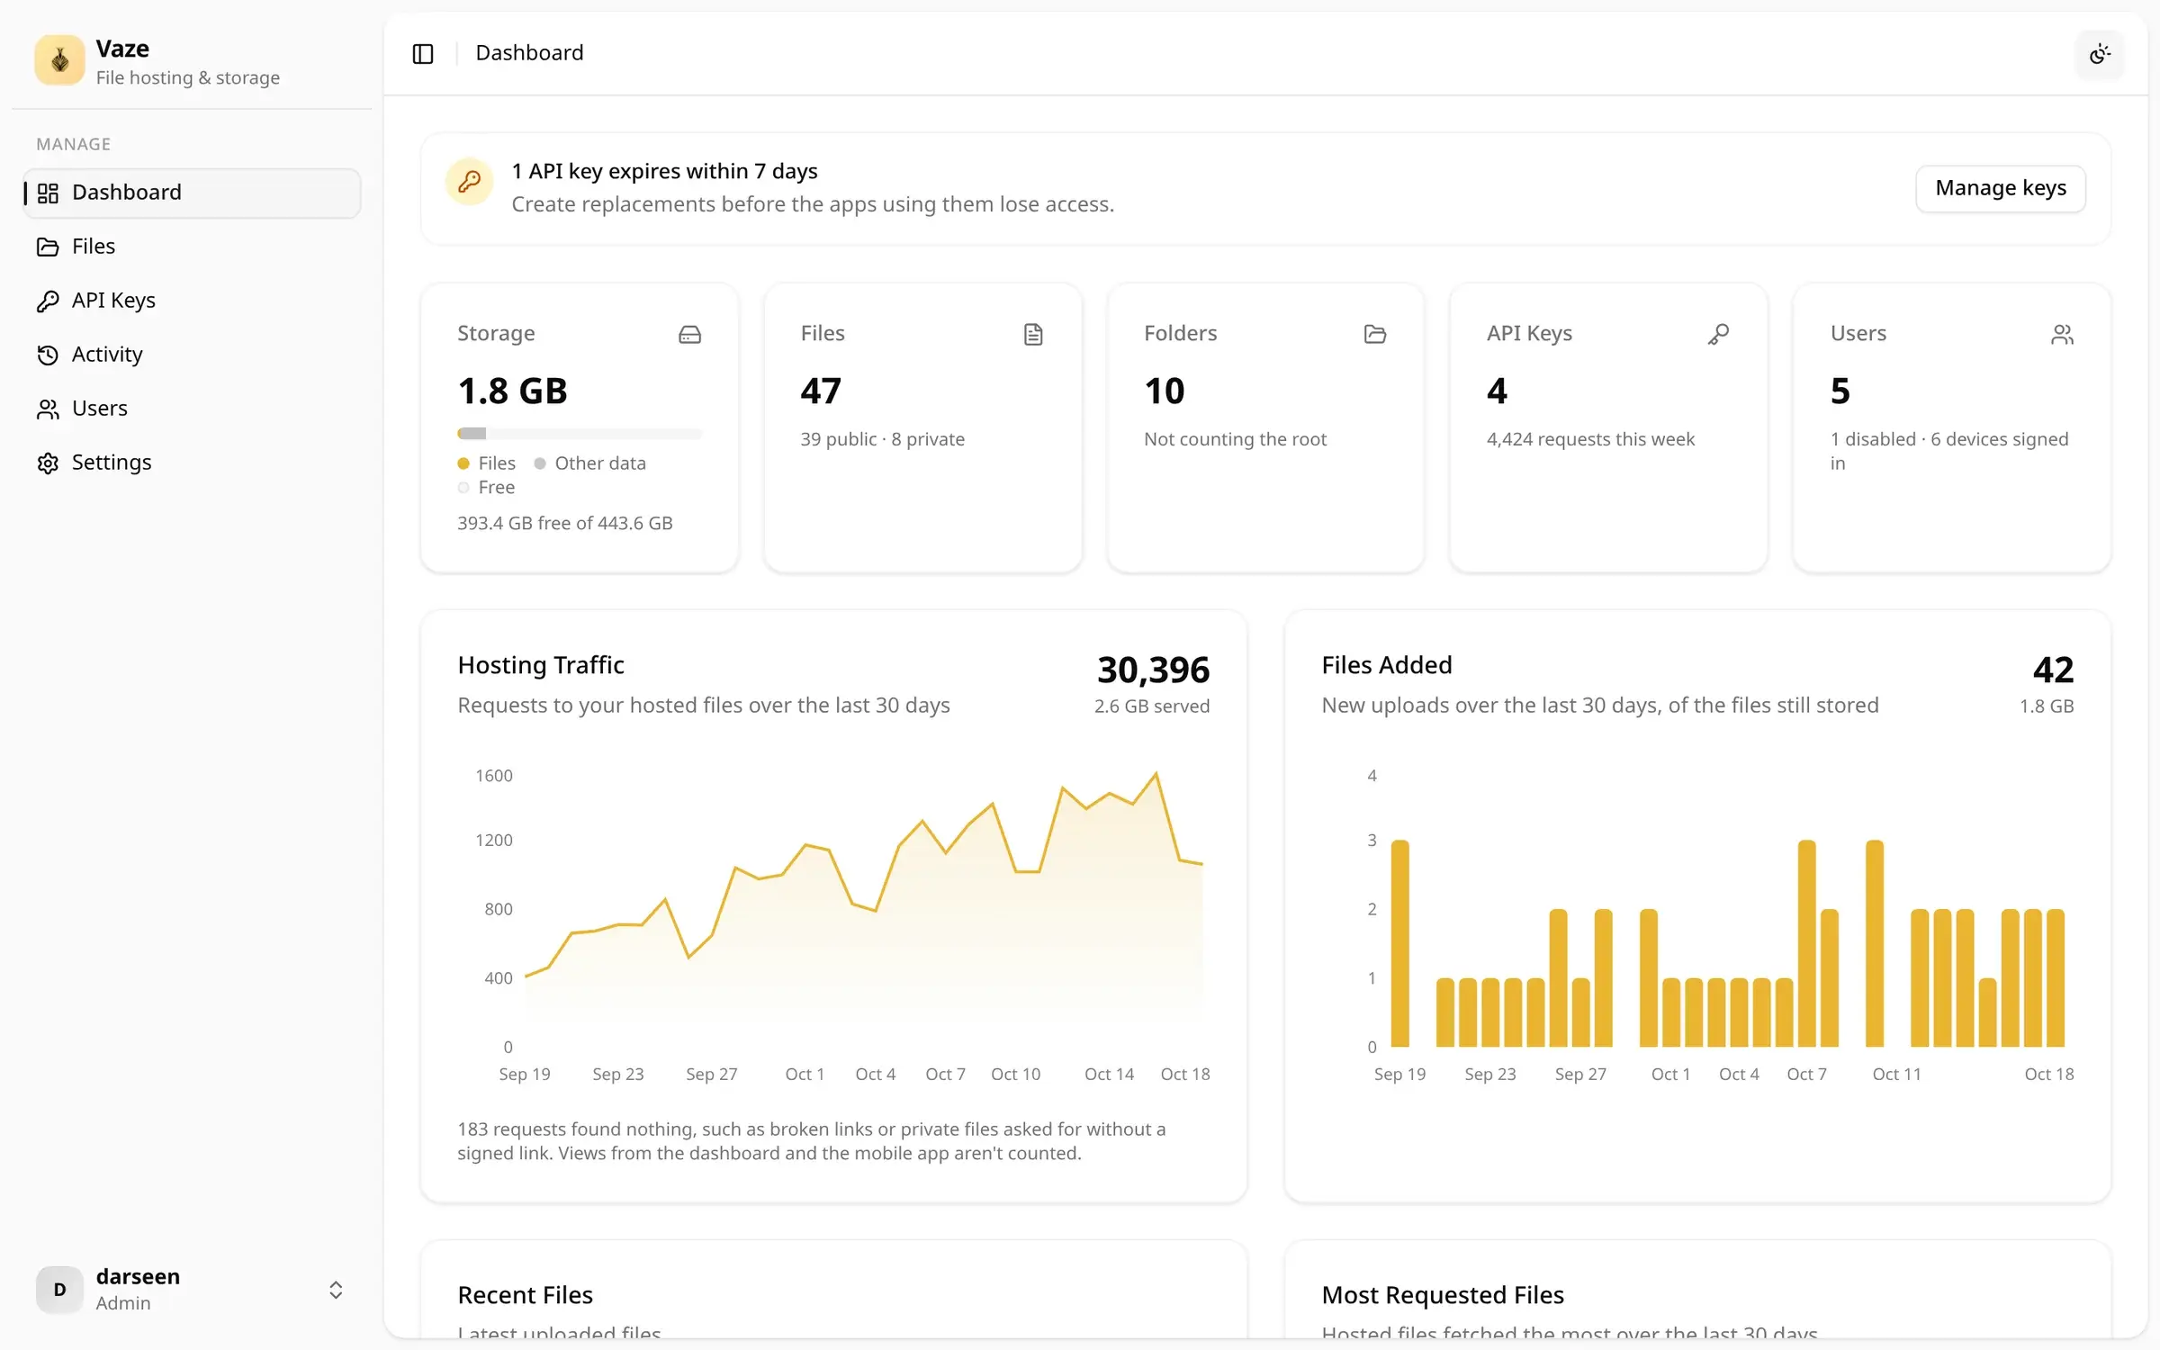Switch theme with the top-right icon
The width and height of the screenshot is (2160, 1350).
coord(2099,54)
